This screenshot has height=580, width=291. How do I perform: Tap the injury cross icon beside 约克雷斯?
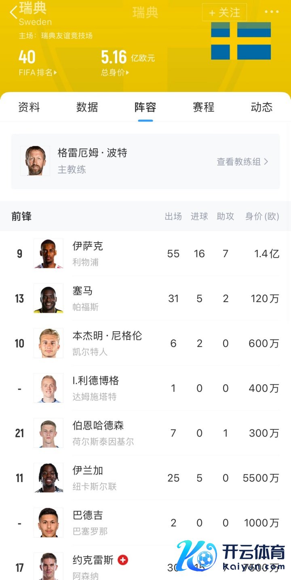[x=122, y=560]
